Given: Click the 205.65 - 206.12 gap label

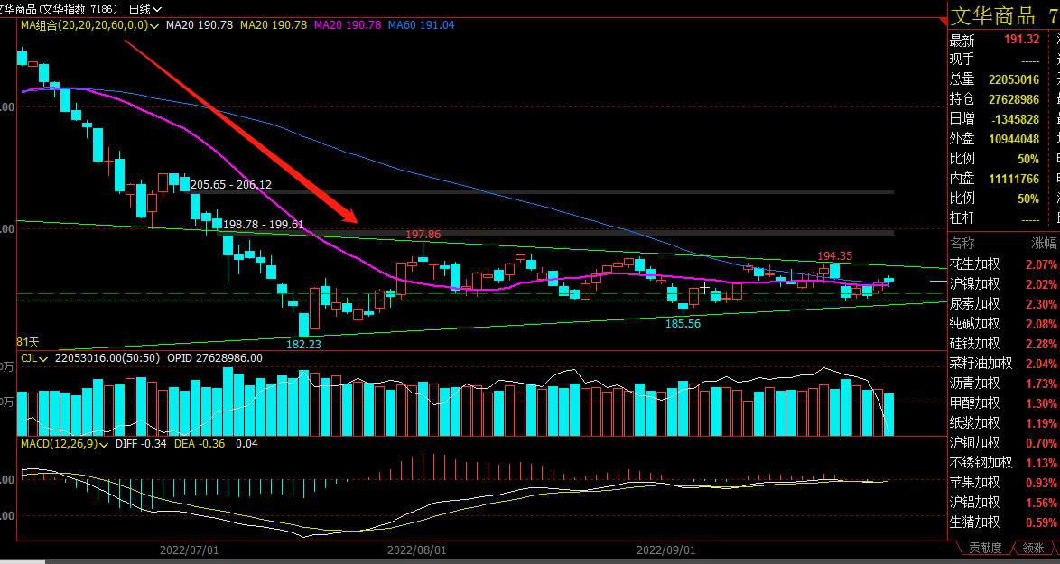Looking at the screenshot, I should [231, 184].
